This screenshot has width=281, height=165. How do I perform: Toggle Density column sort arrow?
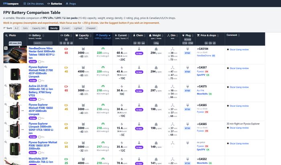pos(110,35)
